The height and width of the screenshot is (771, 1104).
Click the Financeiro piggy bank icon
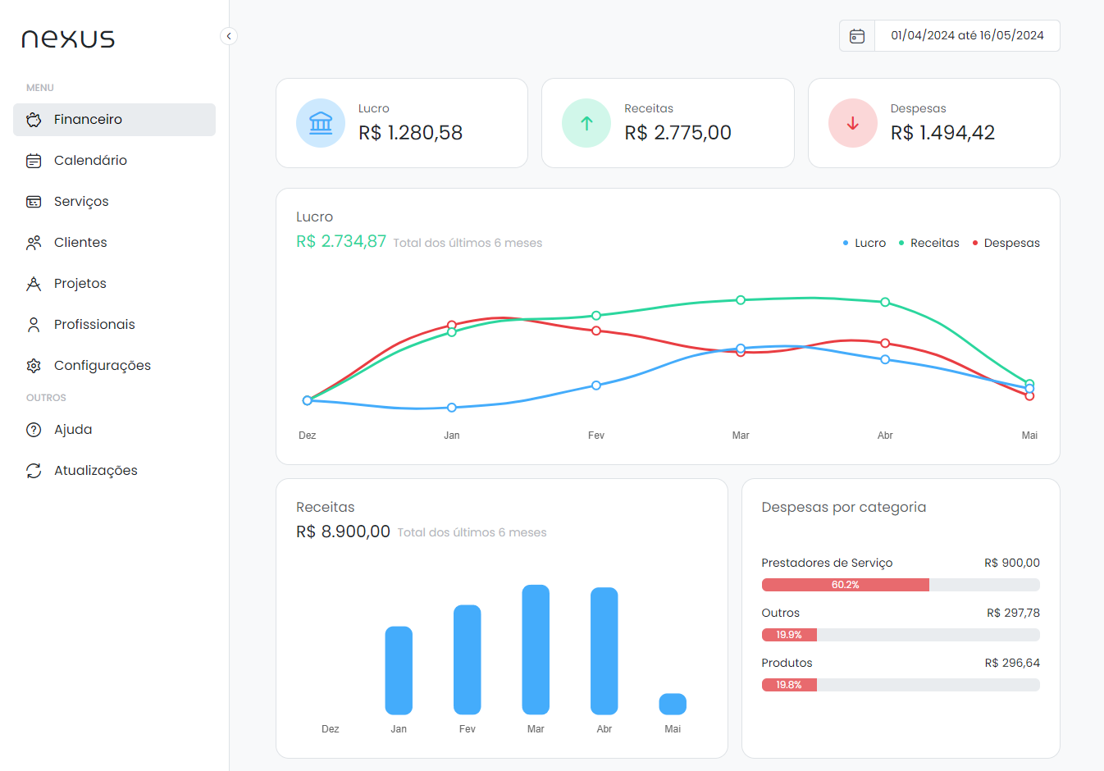tap(34, 120)
